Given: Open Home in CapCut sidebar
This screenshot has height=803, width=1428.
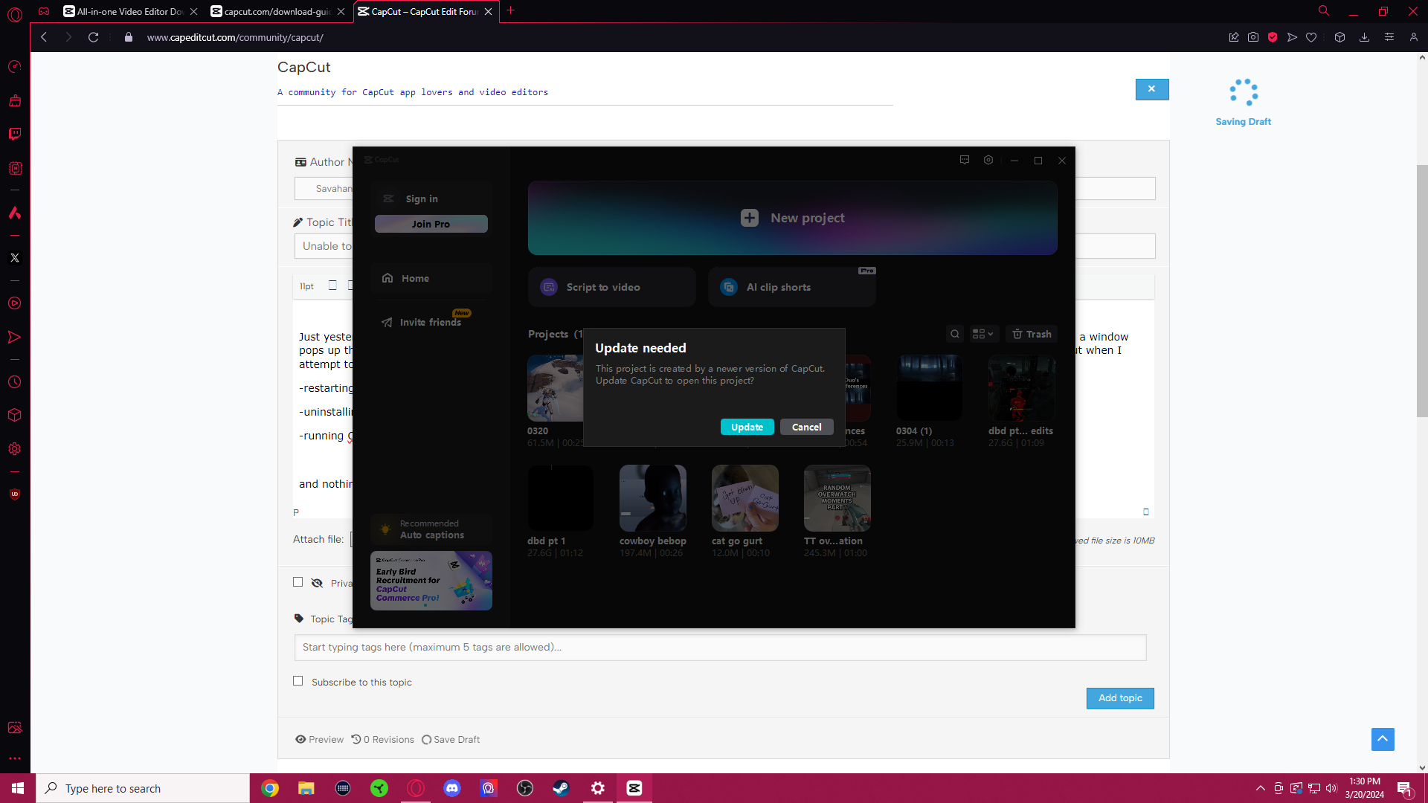Looking at the screenshot, I should (x=431, y=278).
